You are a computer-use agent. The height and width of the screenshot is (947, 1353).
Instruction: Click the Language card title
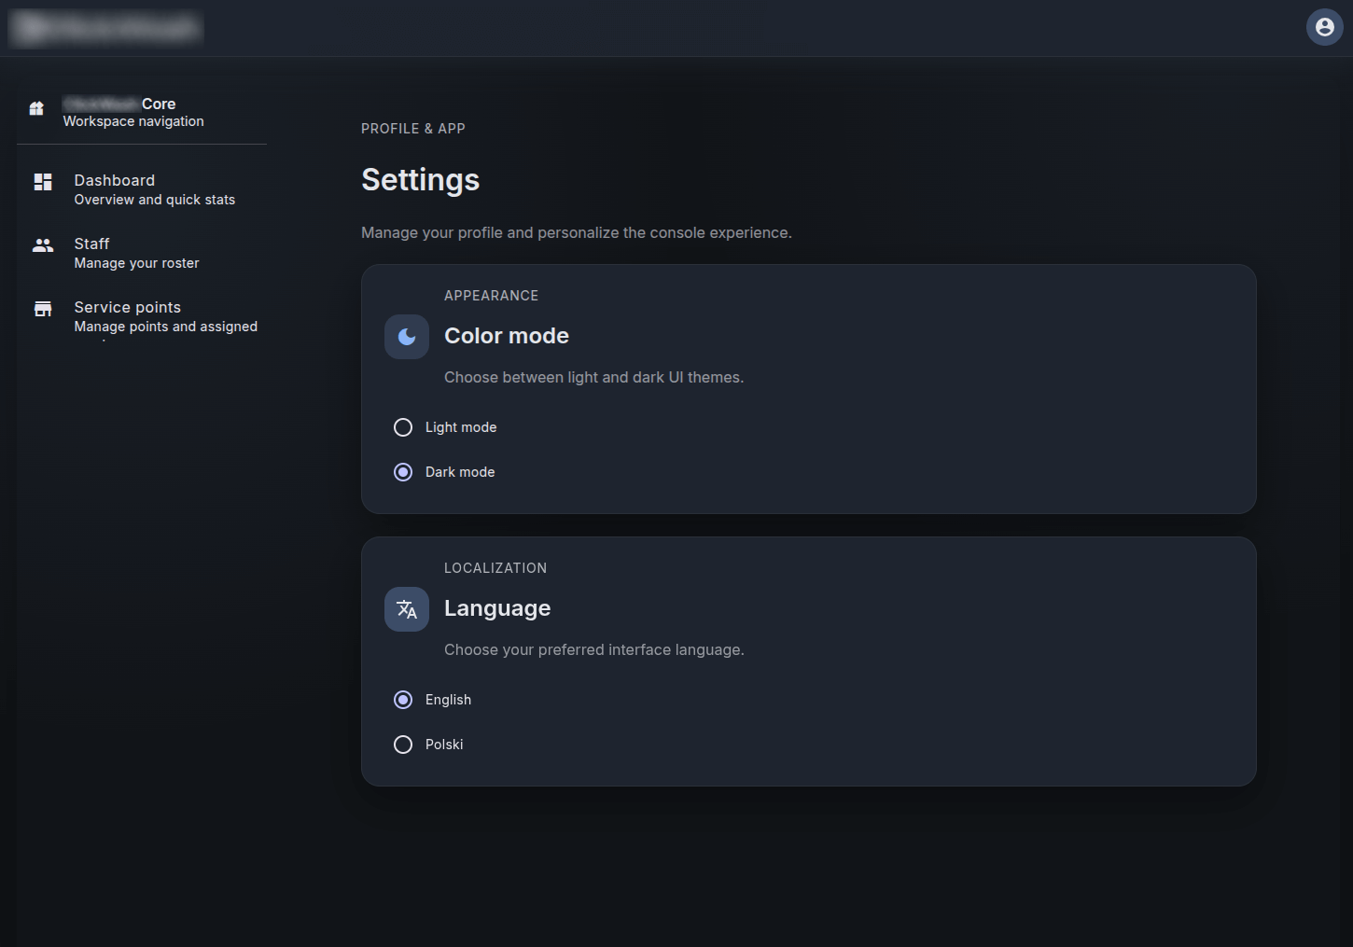496,608
